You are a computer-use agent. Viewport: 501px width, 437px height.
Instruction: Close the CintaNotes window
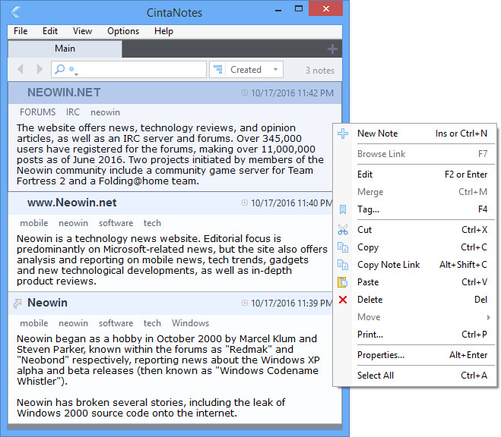tap(325, 8)
